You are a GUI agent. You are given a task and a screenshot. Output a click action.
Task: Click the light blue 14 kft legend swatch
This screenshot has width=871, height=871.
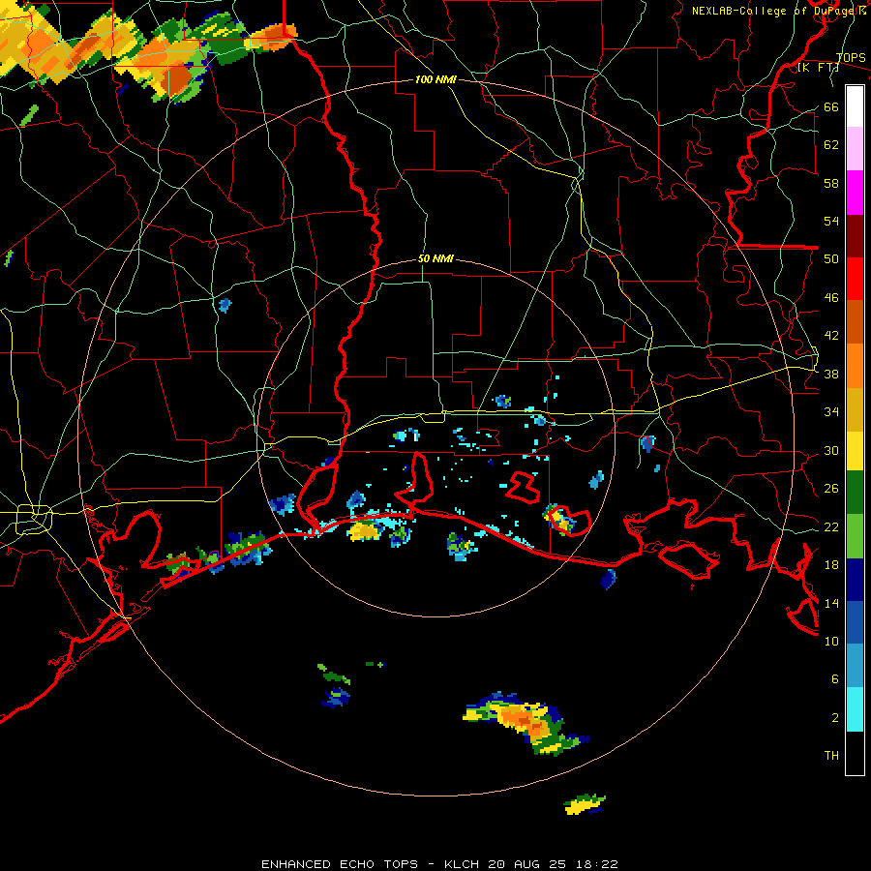point(855,666)
